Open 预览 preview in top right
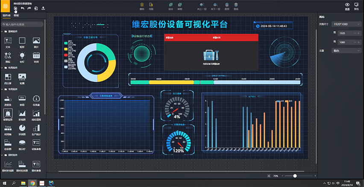Image resolution: width=364 pixels, height=187 pixels. point(356,6)
